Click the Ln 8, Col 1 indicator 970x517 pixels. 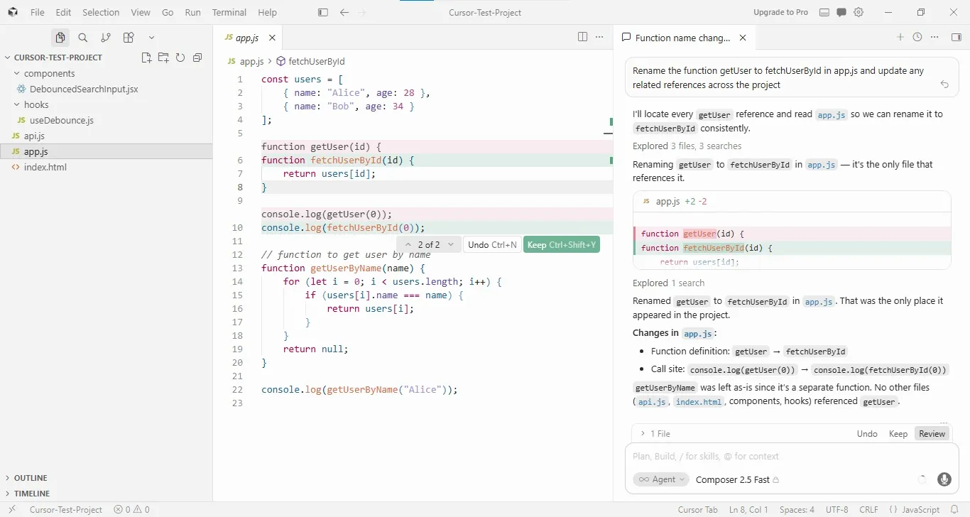(749, 510)
